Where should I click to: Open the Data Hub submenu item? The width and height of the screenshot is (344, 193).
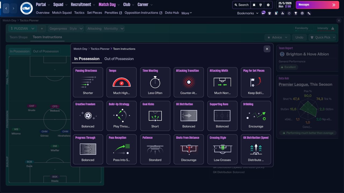pos(172,13)
